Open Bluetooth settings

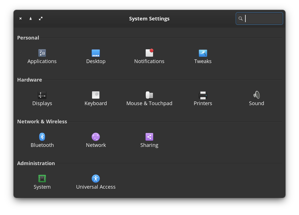point(42,137)
